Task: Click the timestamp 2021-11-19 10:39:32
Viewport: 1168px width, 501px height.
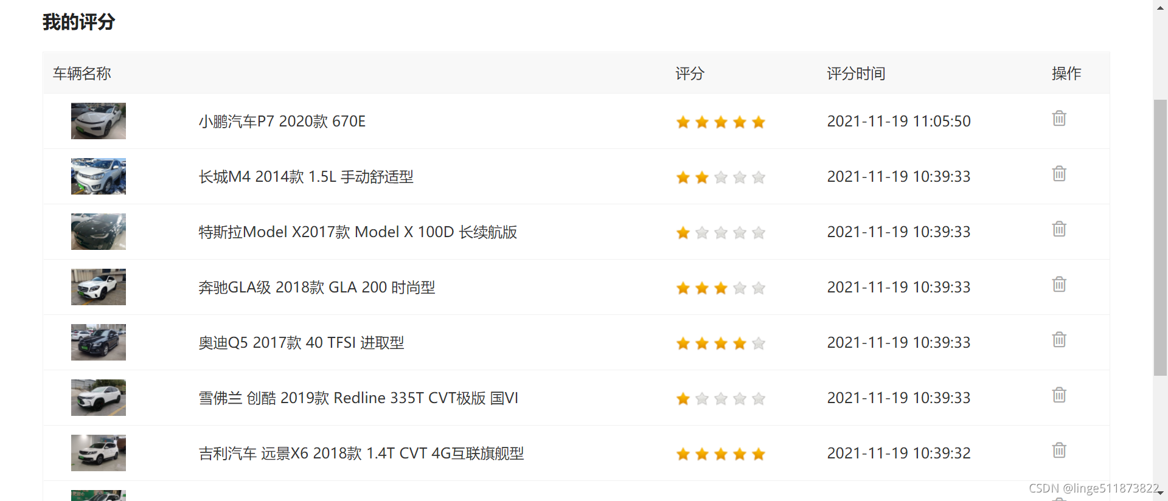Action: 899,453
